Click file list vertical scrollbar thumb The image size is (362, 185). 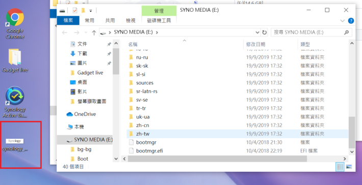point(352,132)
